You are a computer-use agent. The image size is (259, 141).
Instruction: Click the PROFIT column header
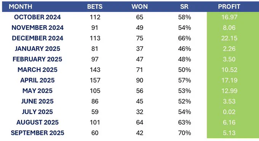coord(229,6)
